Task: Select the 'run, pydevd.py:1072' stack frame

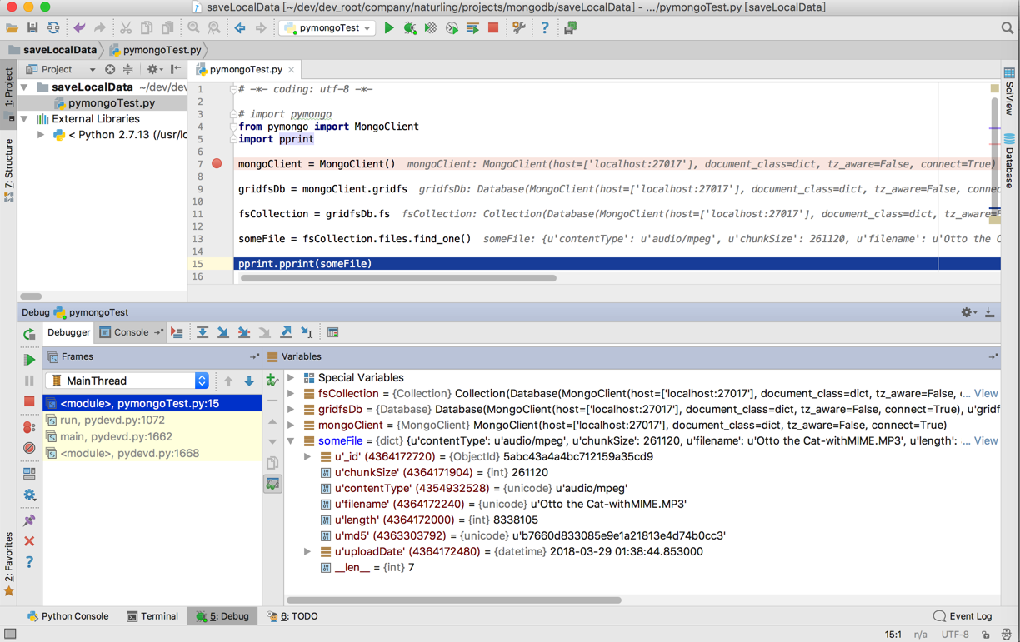Action: click(x=112, y=420)
